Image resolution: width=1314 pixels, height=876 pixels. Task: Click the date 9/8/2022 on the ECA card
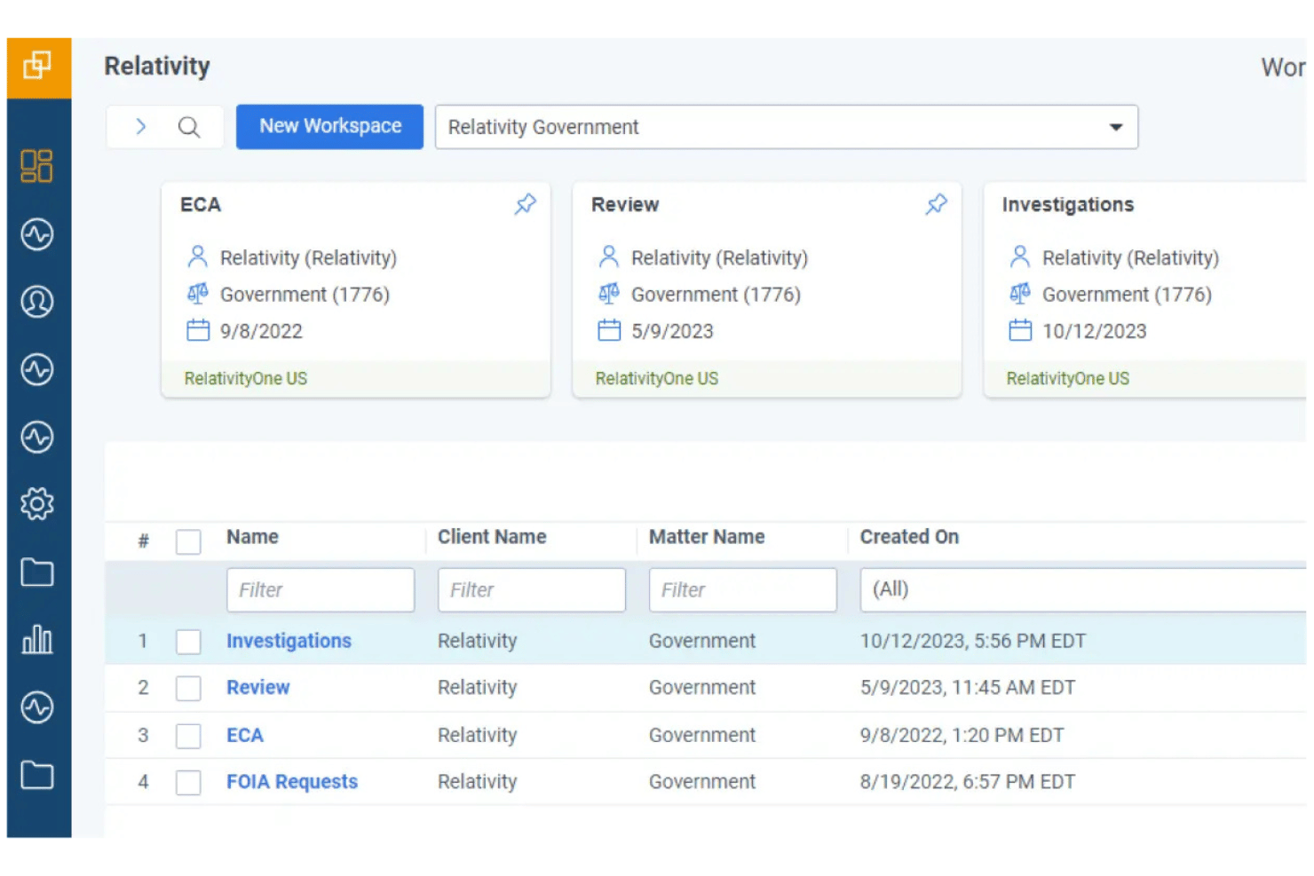[261, 331]
